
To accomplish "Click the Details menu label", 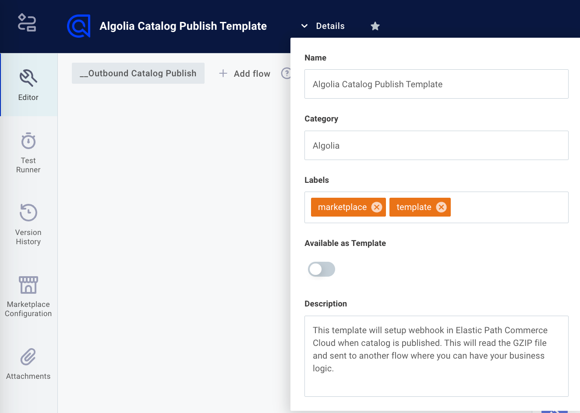I will 330,26.
